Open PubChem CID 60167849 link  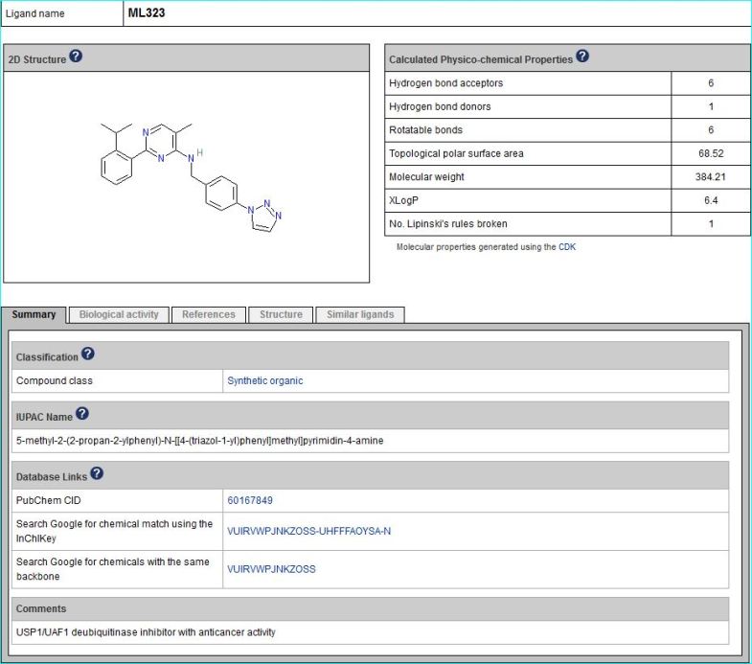tap(250, 500)
